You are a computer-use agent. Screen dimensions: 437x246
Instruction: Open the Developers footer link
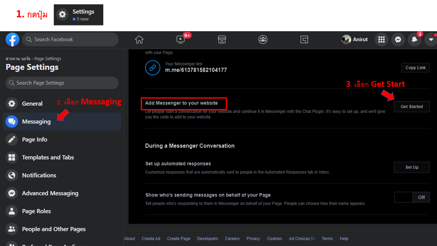[208, 239]
